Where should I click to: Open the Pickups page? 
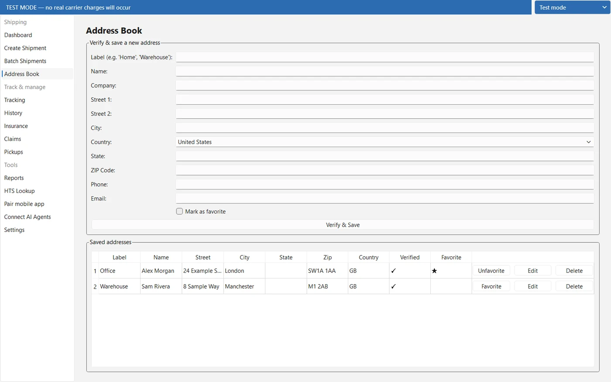37,152
